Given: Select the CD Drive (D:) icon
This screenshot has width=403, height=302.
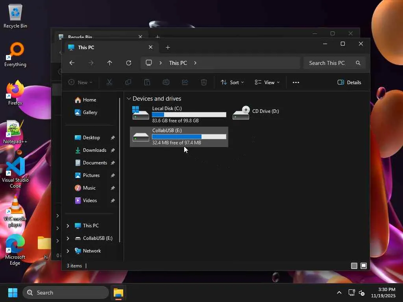Looking at the screenshot, I should click(x=241, y=113).
